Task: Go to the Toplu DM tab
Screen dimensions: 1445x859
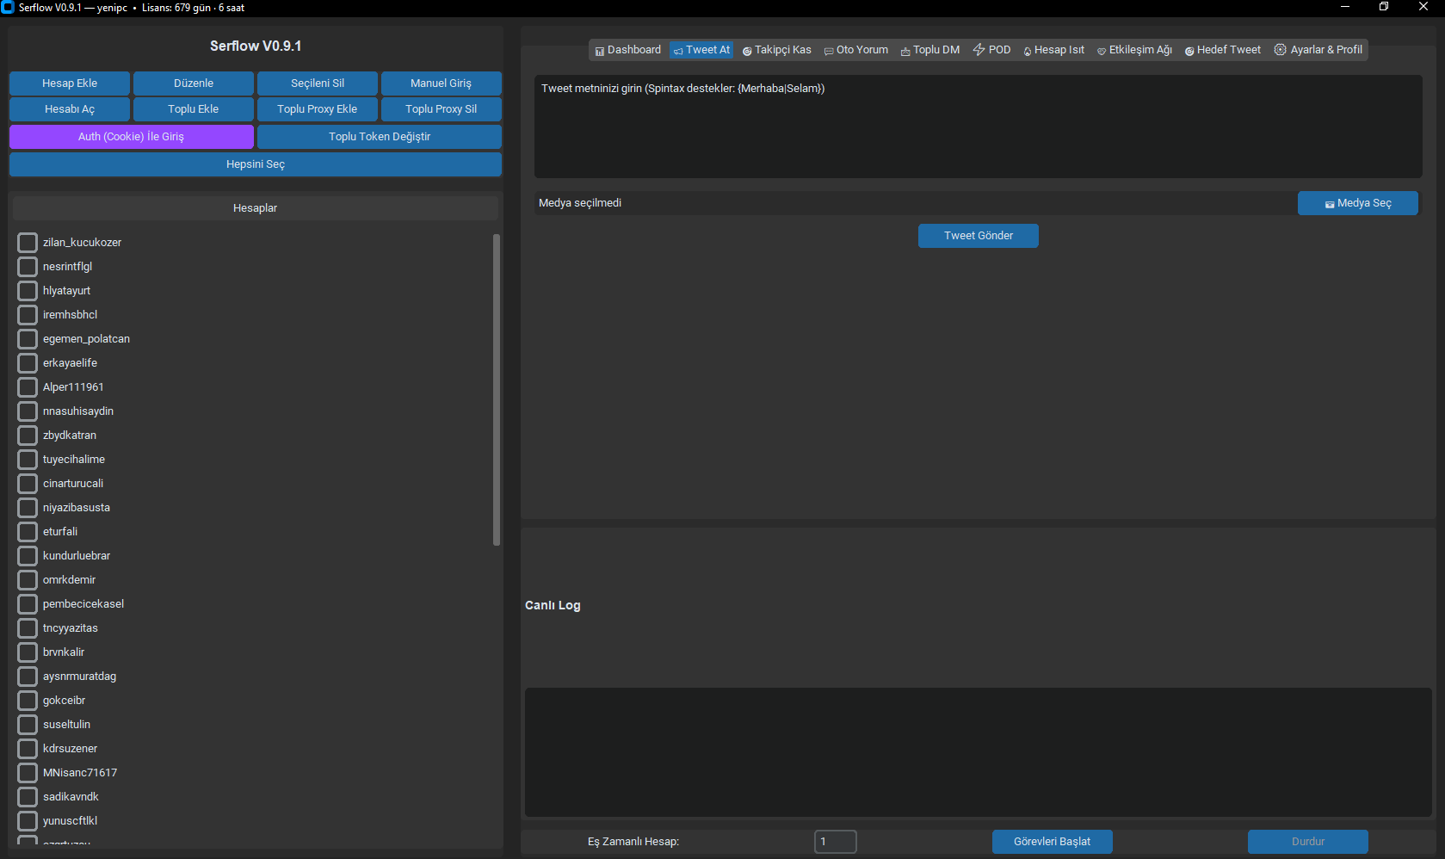Action: pyautogui.click(x=930, y=50)
